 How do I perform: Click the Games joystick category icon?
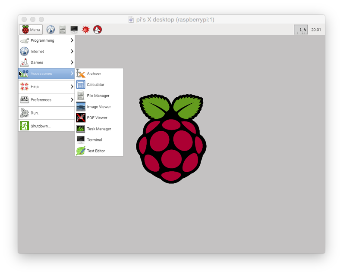tap(24, 62)
